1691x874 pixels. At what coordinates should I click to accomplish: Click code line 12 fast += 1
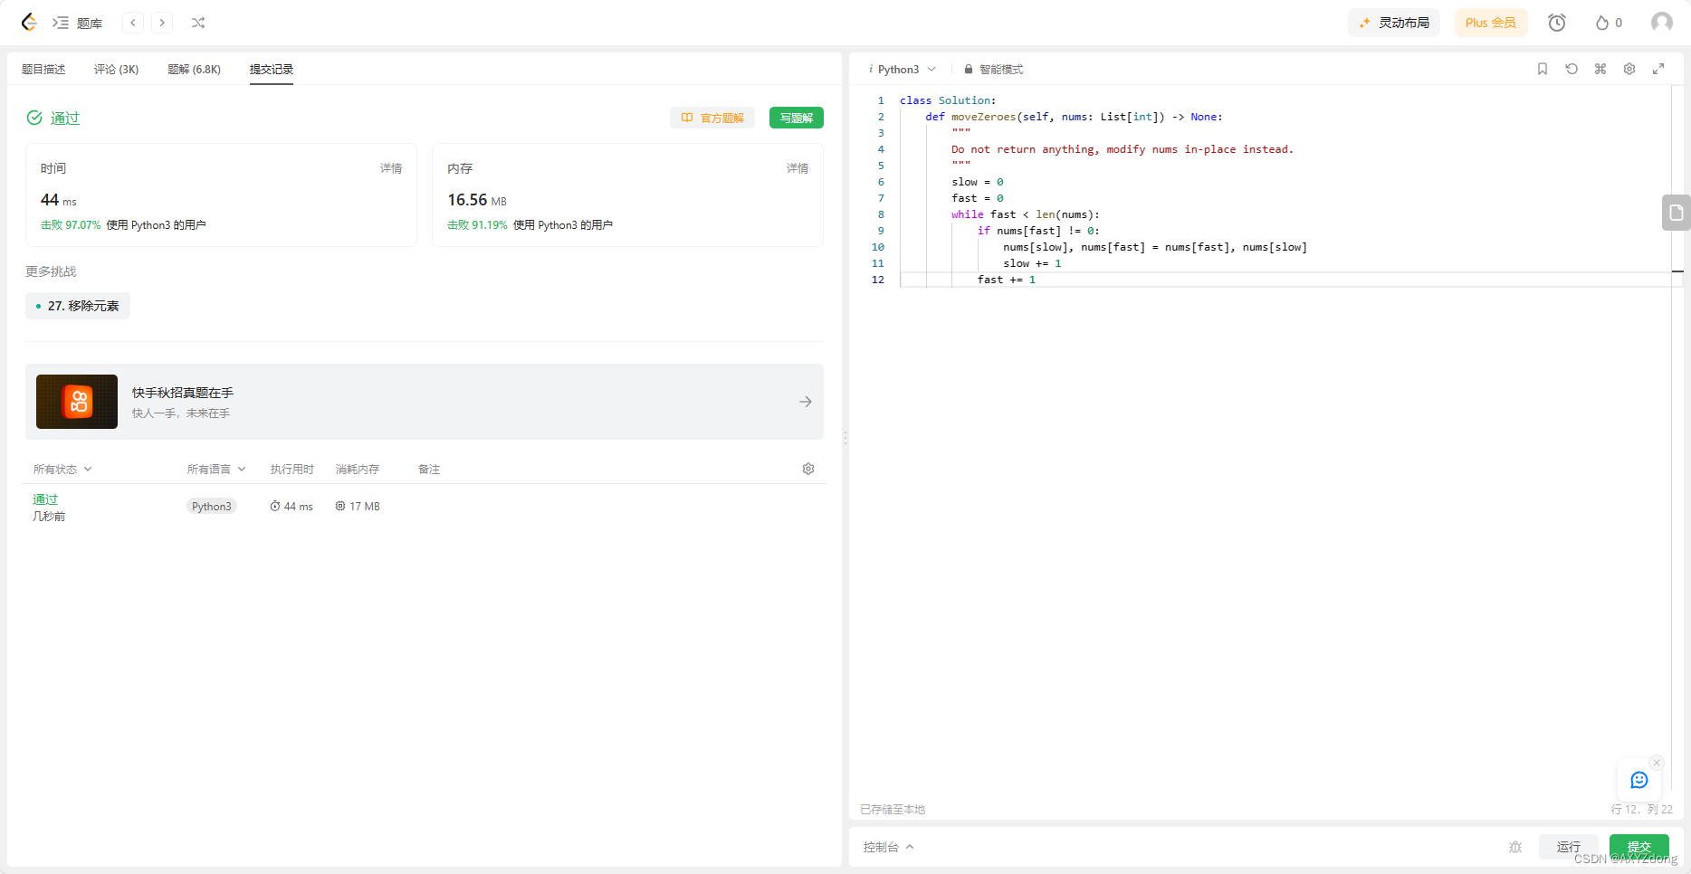coord(1006,280)
